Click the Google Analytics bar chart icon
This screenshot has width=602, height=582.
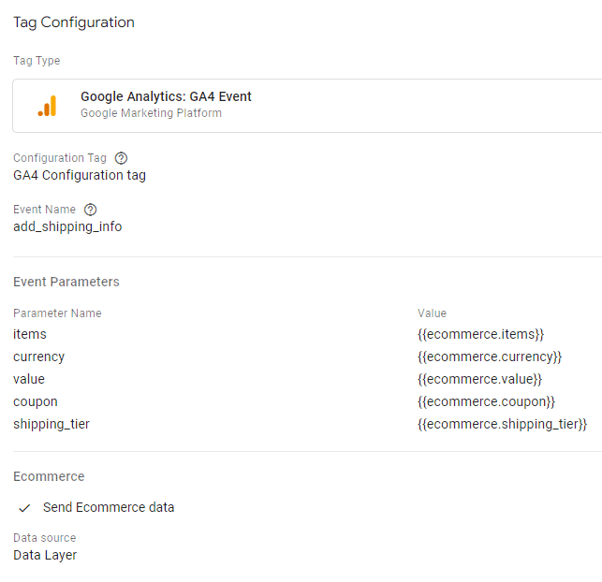[47, 106]
